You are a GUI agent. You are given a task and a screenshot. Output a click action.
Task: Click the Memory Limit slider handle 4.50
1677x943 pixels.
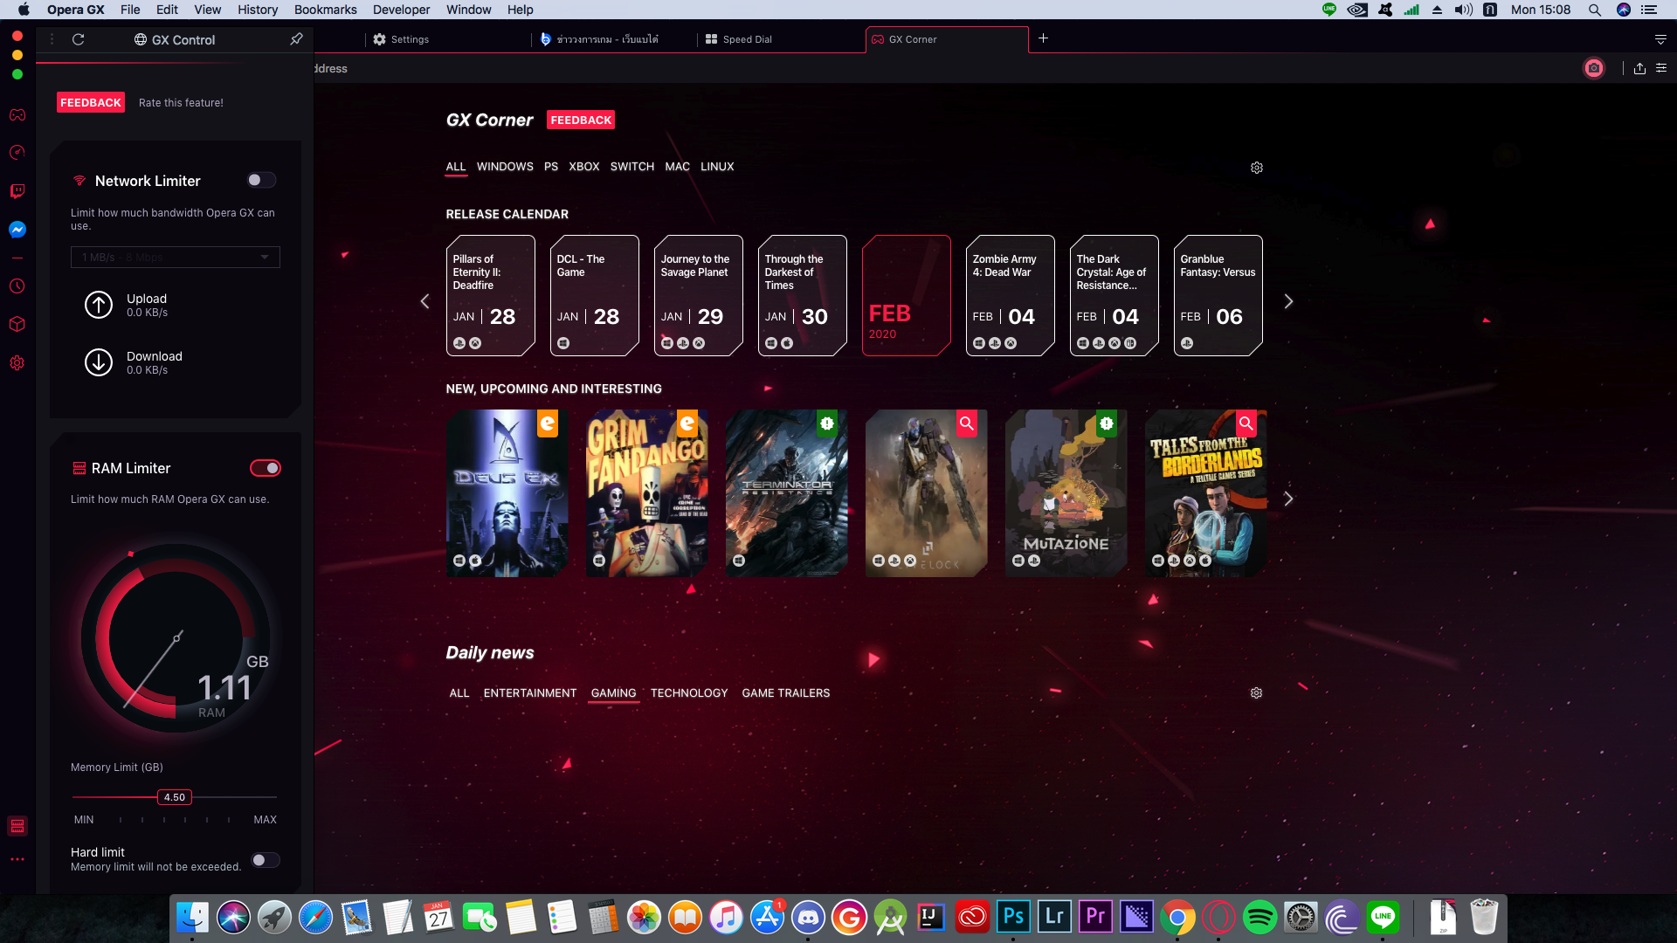click(175, 797)
